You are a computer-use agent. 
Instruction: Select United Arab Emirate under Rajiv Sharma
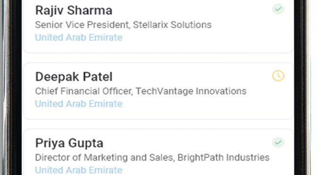tap(79, 38)
